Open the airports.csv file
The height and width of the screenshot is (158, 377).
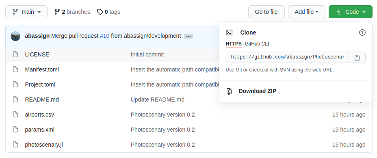click(x=39, y=115)
